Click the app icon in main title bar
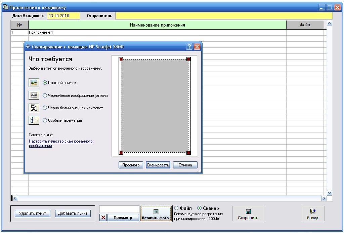344x233 pixels. pos(6,7)
